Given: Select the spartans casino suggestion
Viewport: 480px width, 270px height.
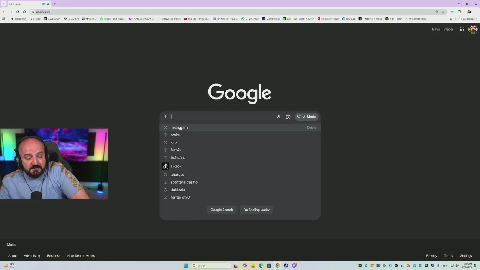Looking at the screenshot, I should (240, 182).
